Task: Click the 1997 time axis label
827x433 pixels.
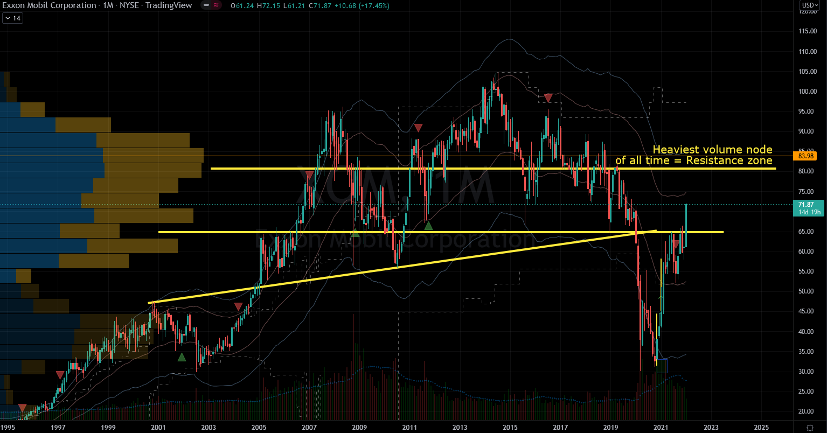Action: pyautogui.click(x=58, y=427)
